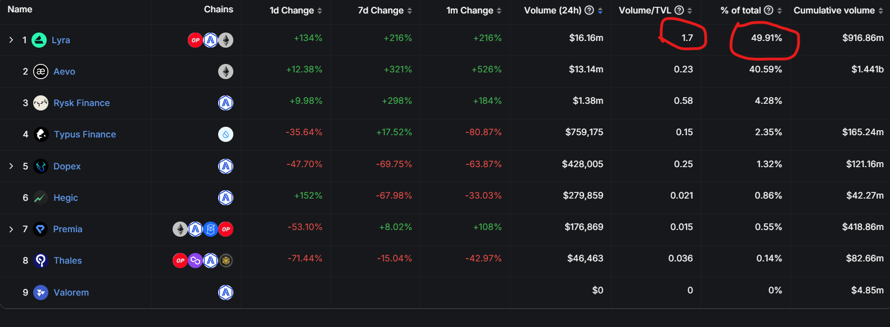Open the Dopex protocol link
This screenshot has height=327, width=890.
pyautogui.click(x=67, y=166)
